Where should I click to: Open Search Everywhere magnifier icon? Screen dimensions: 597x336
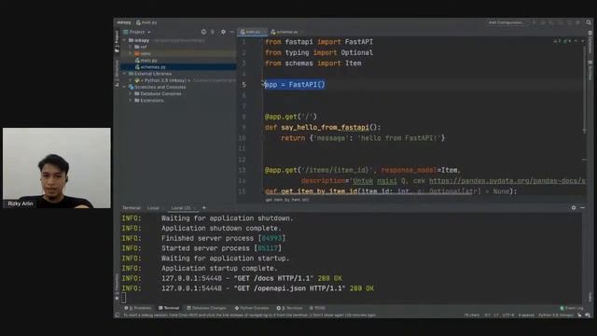pos(589,22)
